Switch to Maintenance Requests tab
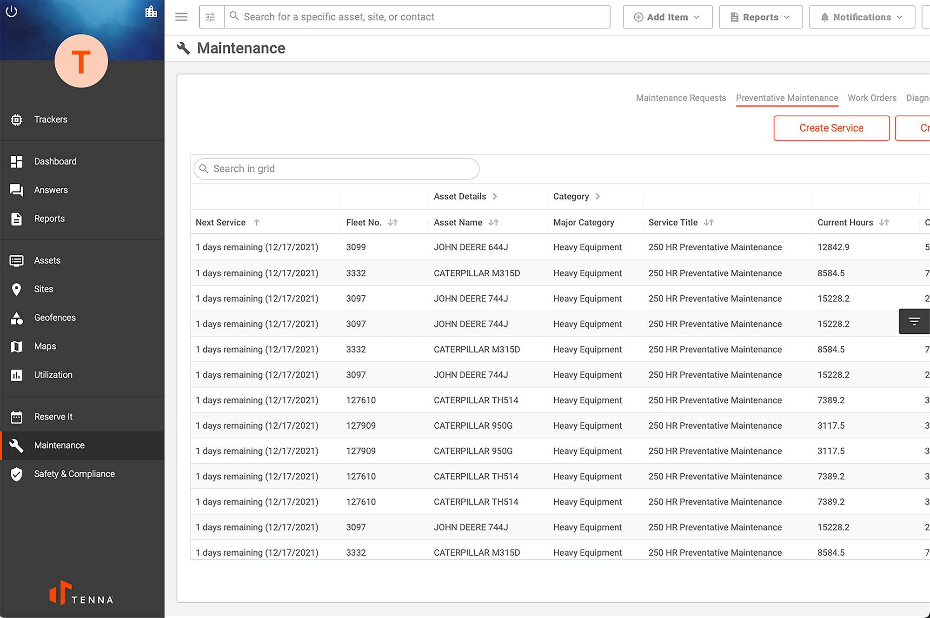930x618 pixels. click(681, 98)
